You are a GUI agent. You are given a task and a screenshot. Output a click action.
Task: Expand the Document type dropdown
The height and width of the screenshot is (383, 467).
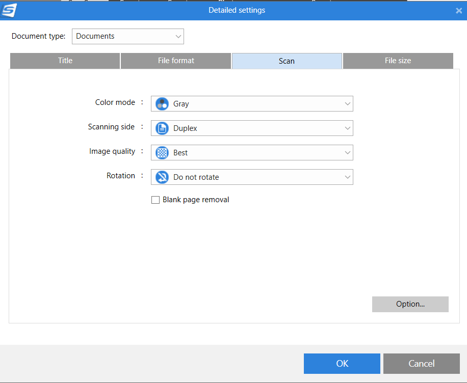(178, 36)
